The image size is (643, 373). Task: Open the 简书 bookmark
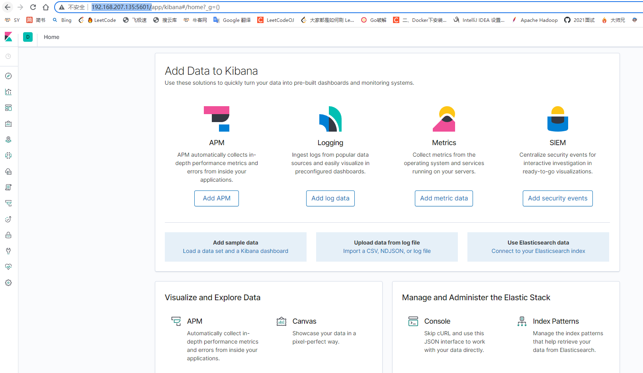point(36,20)
